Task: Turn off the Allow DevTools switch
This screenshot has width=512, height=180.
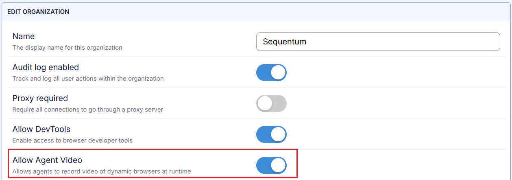Action: tap(271, 134)
